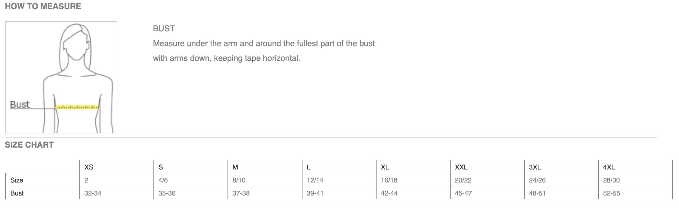Click the HOW TO MEASURE heading
This screenshot has width=679, height=210.
point(43,6)
